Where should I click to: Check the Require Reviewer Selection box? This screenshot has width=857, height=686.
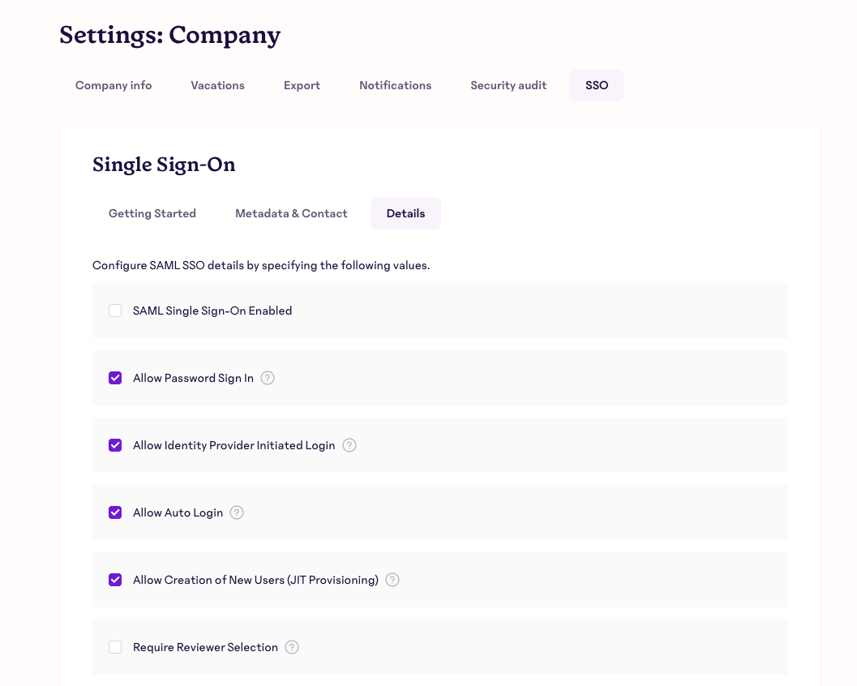pos(115,646)
